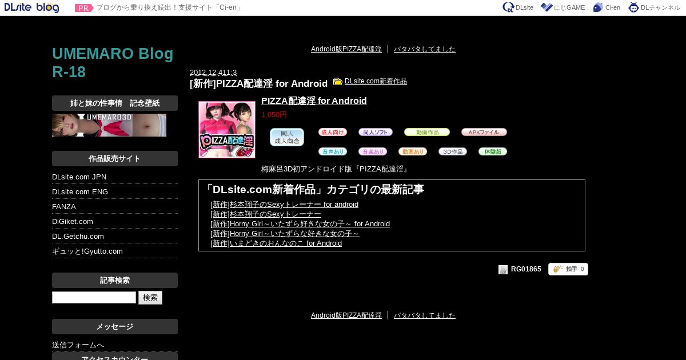Open DLsite.com ENG sidebar link
686x360 pixels.
point(80,192)
